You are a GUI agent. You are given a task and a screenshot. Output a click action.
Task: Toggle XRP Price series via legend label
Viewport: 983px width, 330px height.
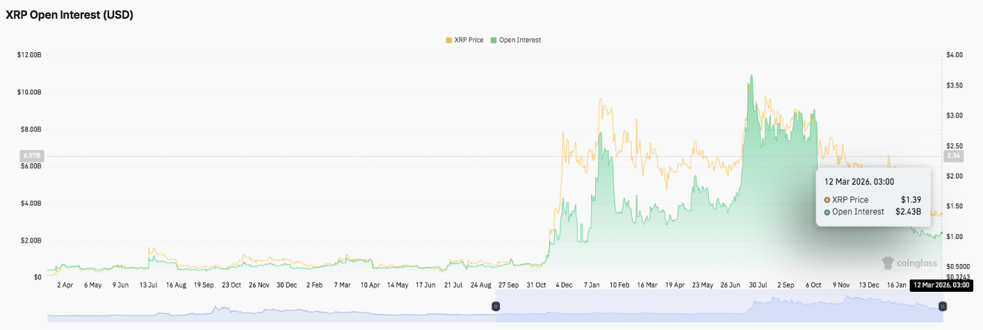[471, 40]
